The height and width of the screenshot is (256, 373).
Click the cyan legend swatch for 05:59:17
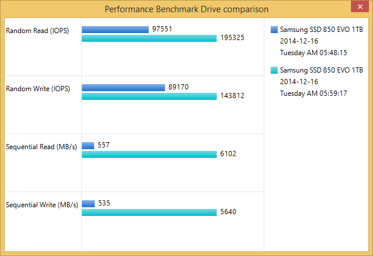[x=274, y=70]
